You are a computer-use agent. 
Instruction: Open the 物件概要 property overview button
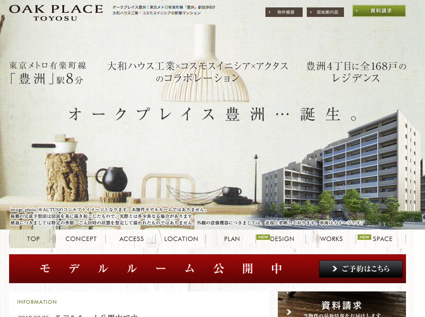click(284, 12)
